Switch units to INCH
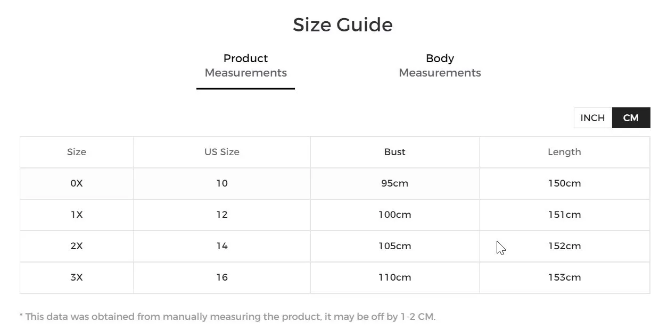The image size is (651, 330). click(592, 118)
